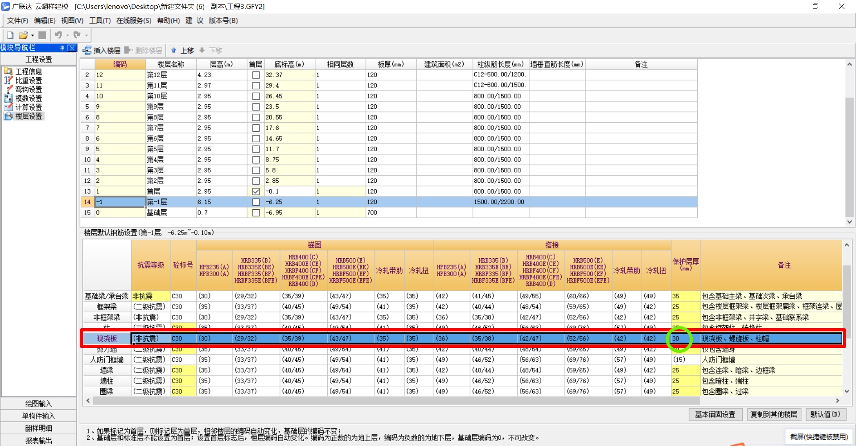
Task: Open the 版本号(B) menu
Action: [223, 21]
